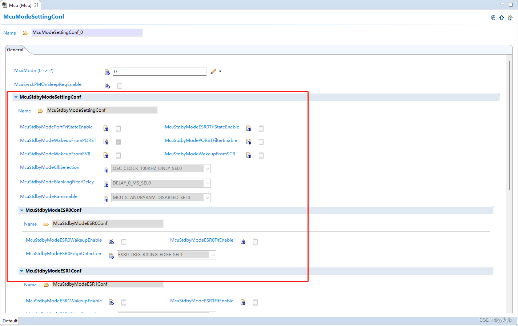
Task: Enable McuStdbyModeWakeupFromEVR checkbox
Action: click(x=118, y=155)
